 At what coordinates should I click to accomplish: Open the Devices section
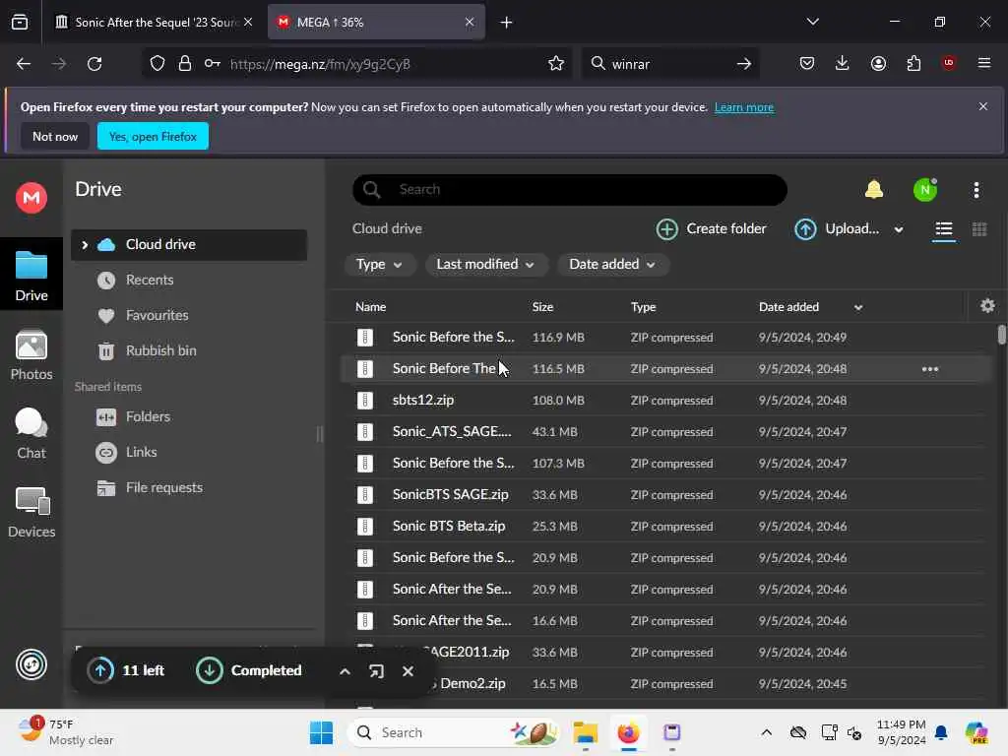coord(31,512)
